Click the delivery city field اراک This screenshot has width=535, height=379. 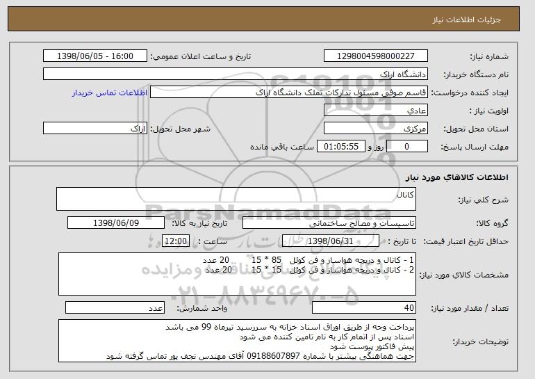click(95, 129)
